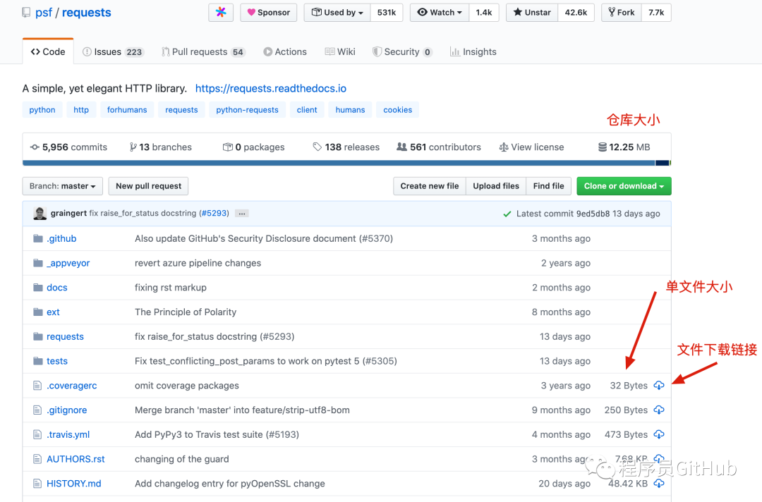
Task: Click the Fork button
Action: point(622,13)
